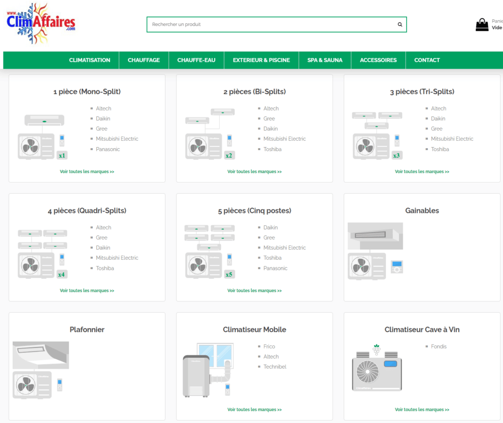This screenshot has width=503, height=423.
Task: Select Daikin in the Tri-Splits list
Action: click(x=438, y=119)
